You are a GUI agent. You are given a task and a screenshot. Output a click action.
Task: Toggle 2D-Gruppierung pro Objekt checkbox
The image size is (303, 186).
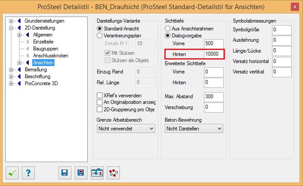pyautogui.click(x=99, y=110)
